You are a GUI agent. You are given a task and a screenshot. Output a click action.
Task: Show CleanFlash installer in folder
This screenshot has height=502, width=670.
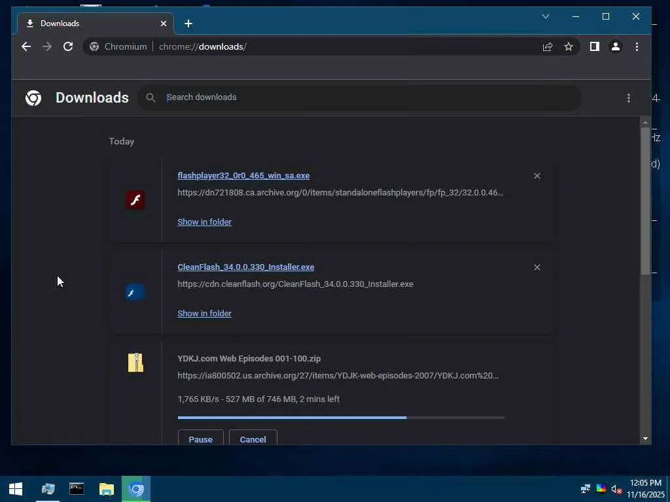tap(204, 313)
